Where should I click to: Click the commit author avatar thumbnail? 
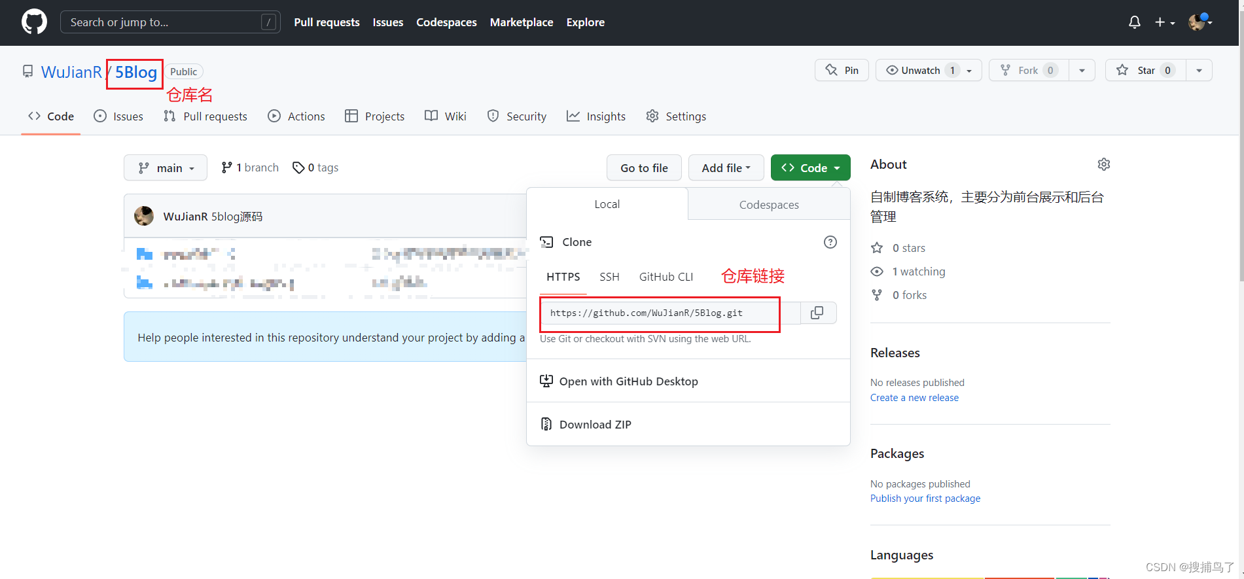tap(144, 216)
